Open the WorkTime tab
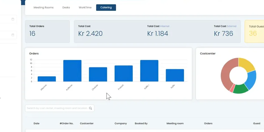This screenshot has height=132, width=264. click(85, 7)
